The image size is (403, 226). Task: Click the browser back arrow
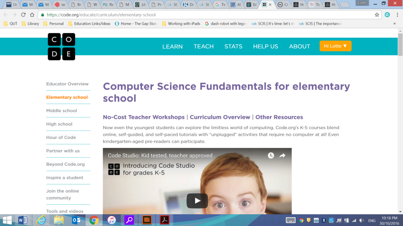click(x=6, y=15)
